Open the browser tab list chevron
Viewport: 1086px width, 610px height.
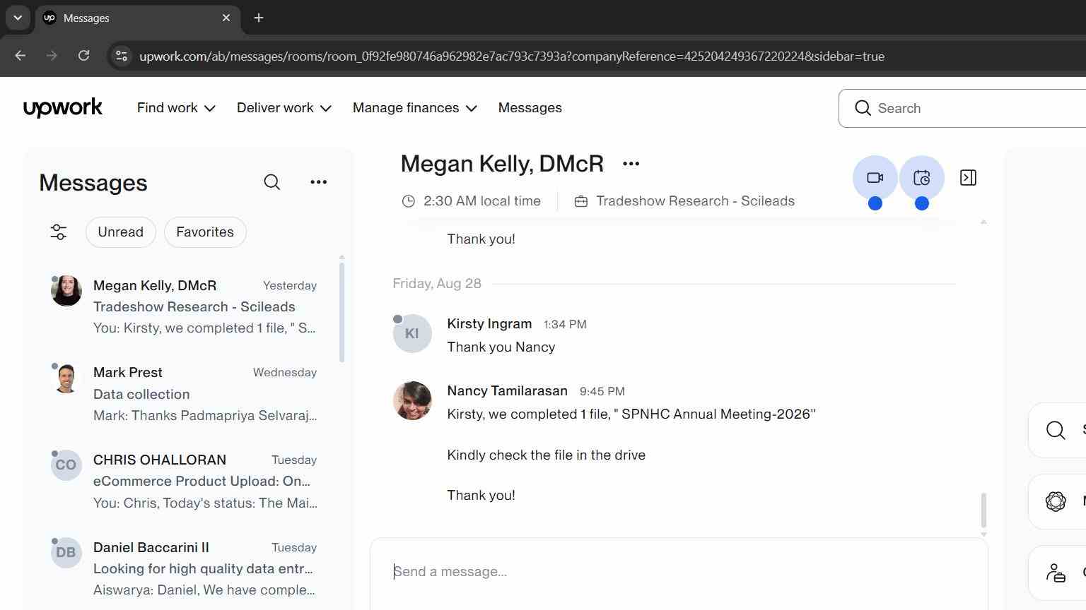[18, 18]
